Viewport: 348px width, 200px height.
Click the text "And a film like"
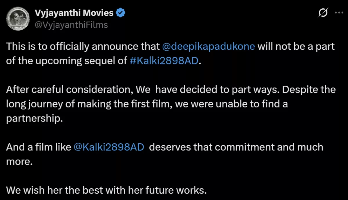coord(39,147)
